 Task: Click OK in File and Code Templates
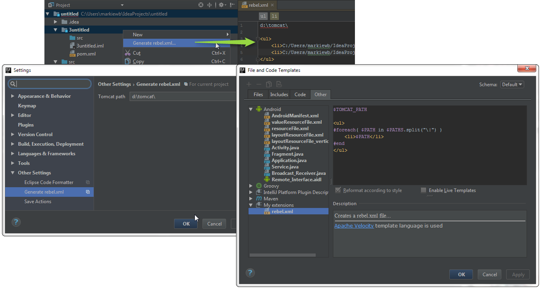tap(461, 274)
